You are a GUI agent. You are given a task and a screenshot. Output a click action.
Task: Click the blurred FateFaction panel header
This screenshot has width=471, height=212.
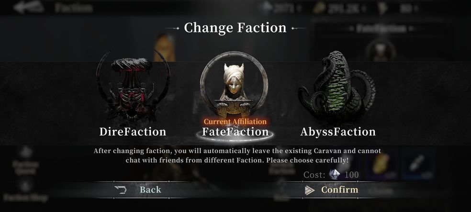point(381,29)
